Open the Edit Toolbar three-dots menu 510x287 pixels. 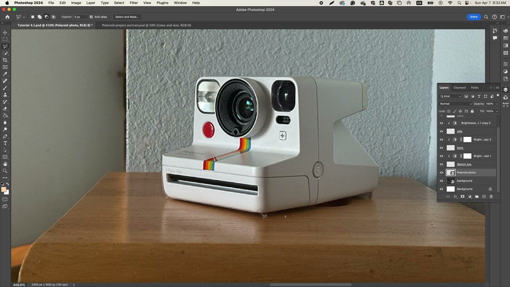point(5,178)
